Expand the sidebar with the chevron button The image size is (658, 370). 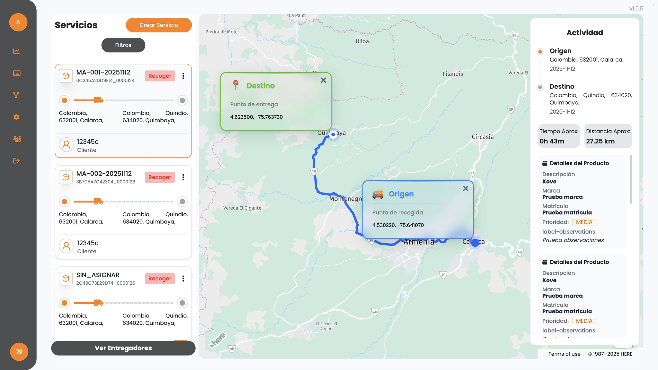point(19,352)
